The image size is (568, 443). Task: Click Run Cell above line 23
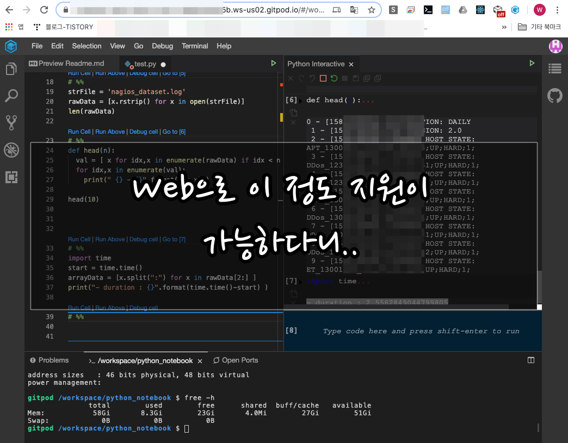[x=79, y=132]
